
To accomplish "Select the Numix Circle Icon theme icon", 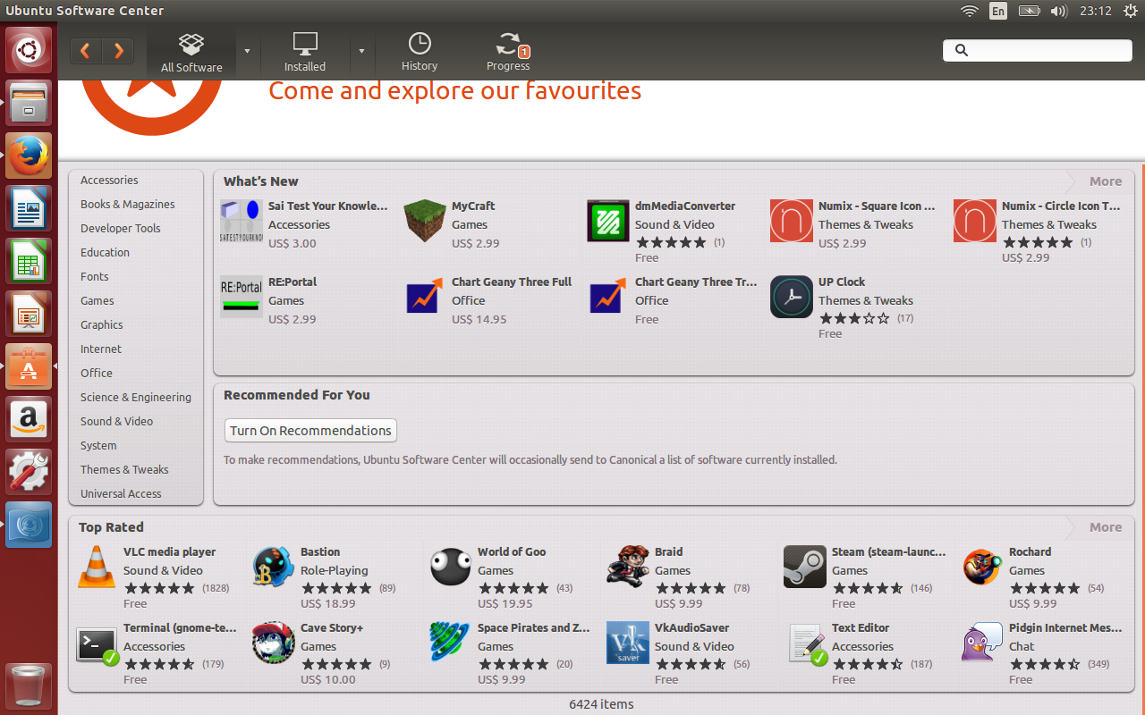I will pos(975,221).
